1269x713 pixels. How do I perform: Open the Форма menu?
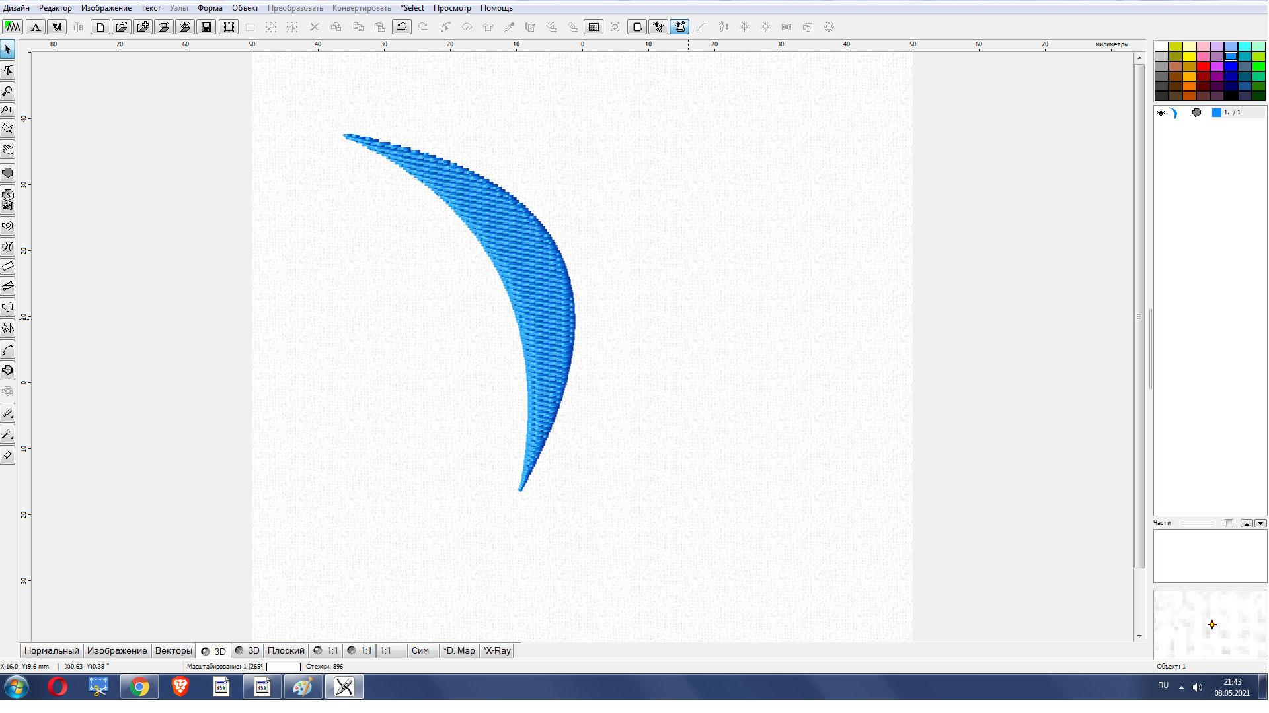tap(210, 8)
